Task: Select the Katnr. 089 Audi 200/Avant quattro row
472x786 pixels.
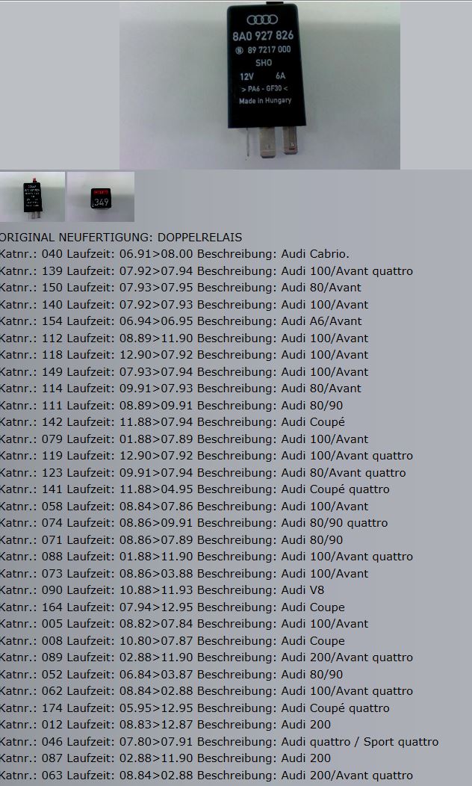Action: pyautogui.click(x=206, y=657)
